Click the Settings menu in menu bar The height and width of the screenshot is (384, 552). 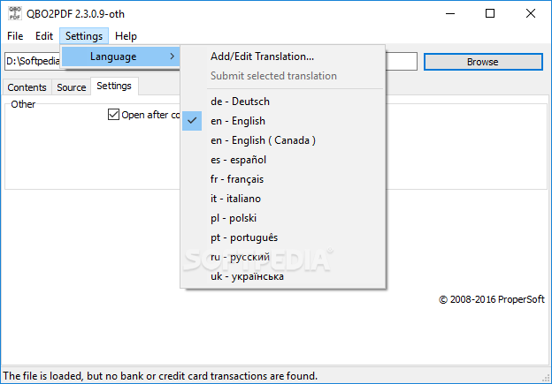(84, 36)
